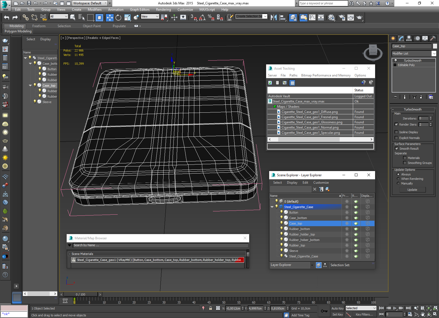Collapse Scene Materials group in Material Browser
The width and height of the screenshot is (439, 318).
click(x=70, y=254)
